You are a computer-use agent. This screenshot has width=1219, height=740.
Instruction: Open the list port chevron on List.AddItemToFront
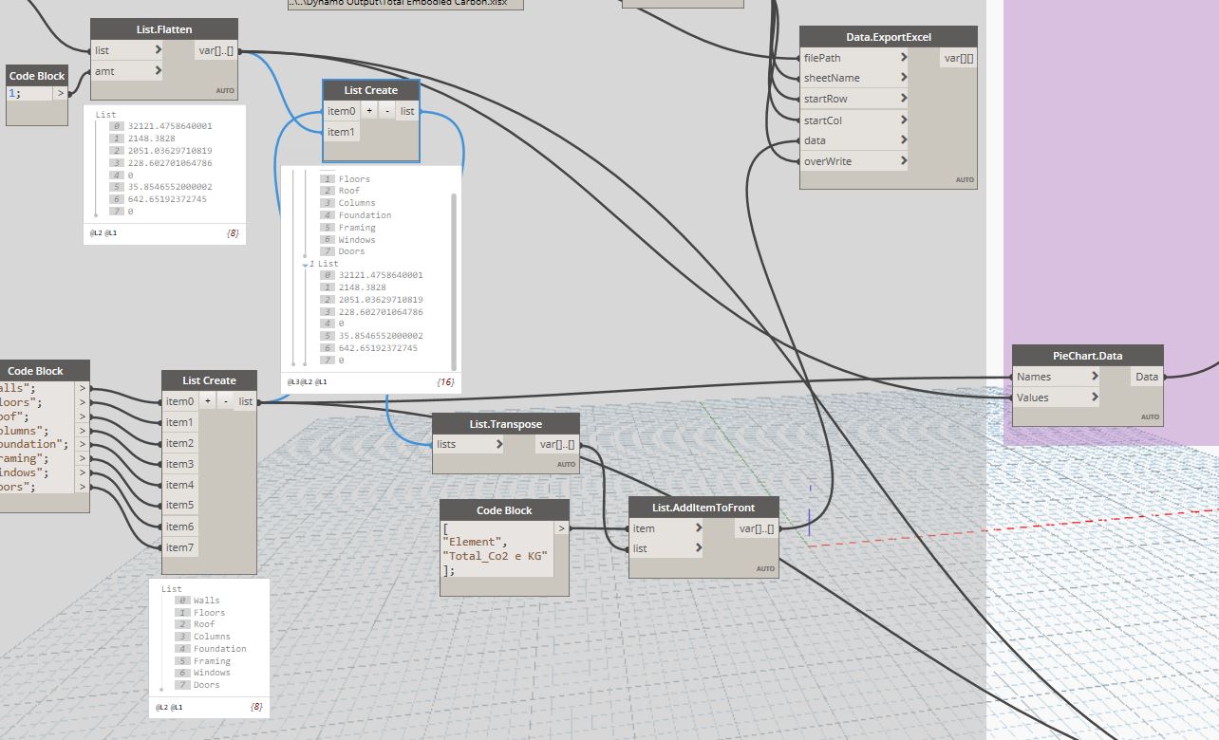coord(698,548)
